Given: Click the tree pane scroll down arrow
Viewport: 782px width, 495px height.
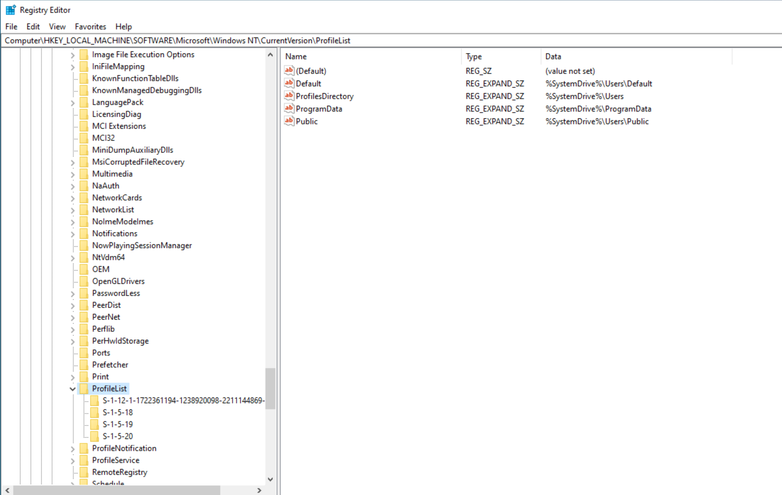Looking at the screenshot, I should pos(270,480).
